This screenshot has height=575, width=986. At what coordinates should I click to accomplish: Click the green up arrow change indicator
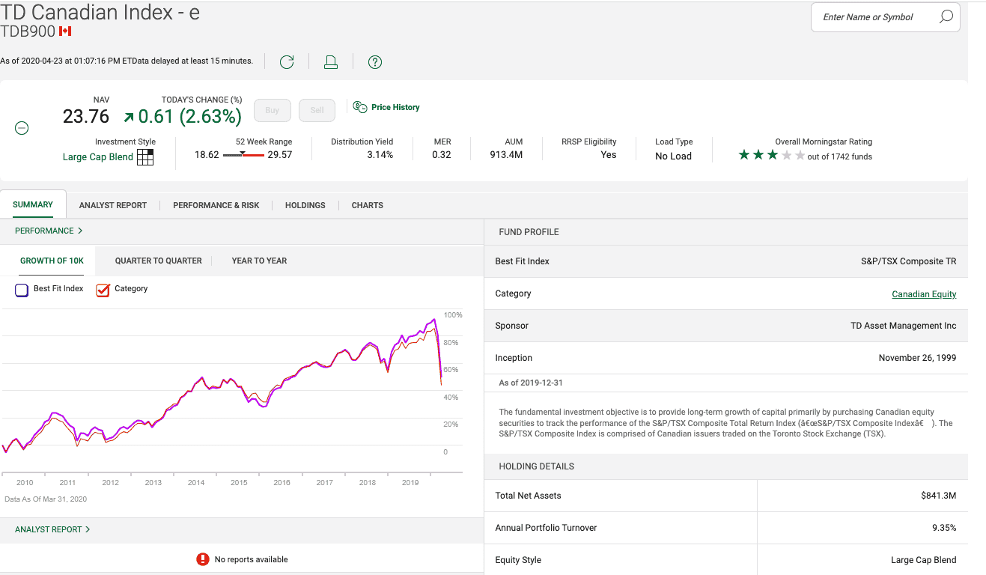point(129,117)
